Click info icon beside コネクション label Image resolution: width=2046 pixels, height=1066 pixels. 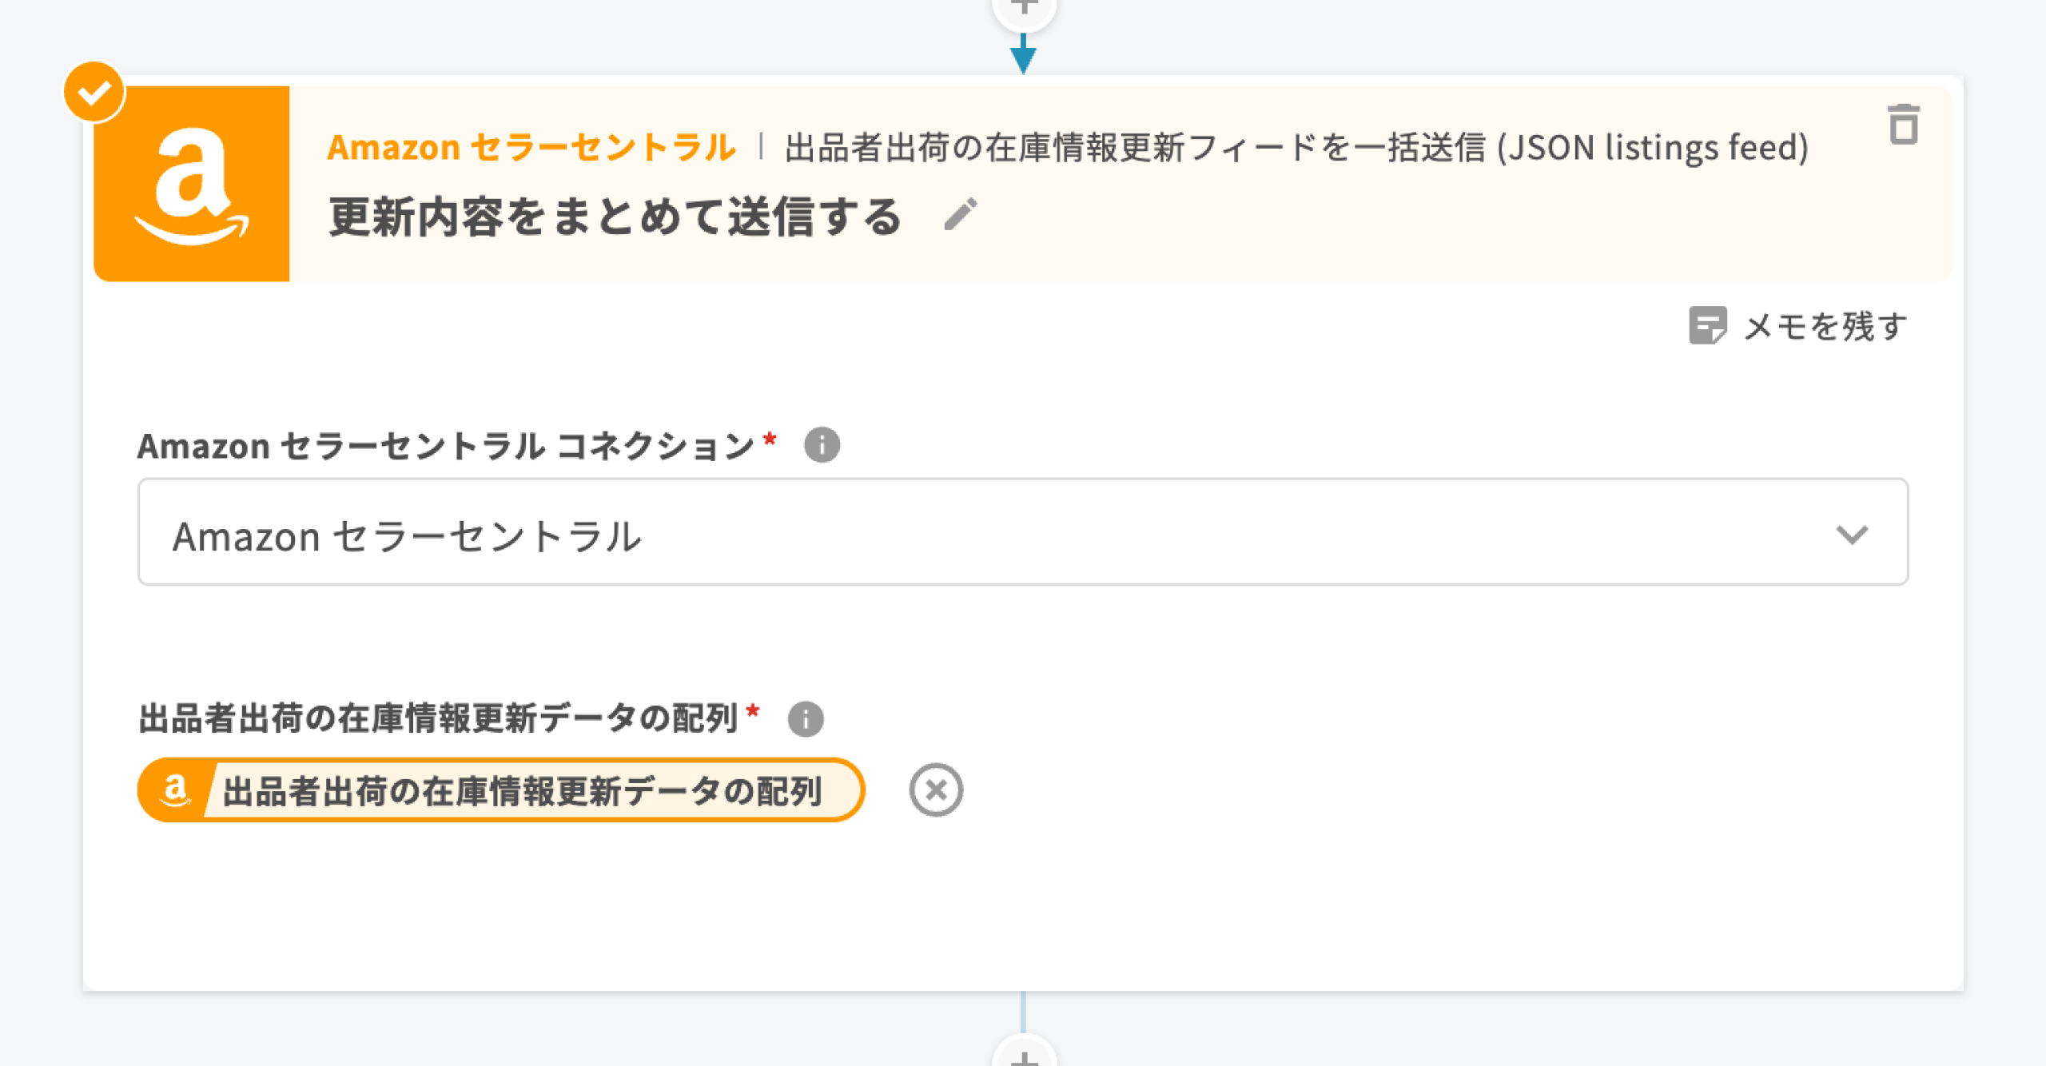click(822, 445)
